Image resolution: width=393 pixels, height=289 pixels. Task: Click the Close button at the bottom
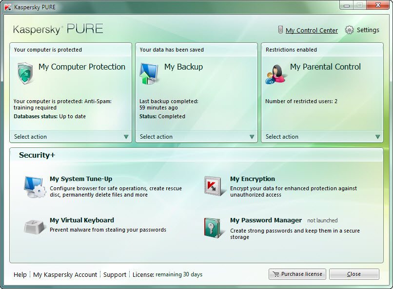[x=354, y=274]
